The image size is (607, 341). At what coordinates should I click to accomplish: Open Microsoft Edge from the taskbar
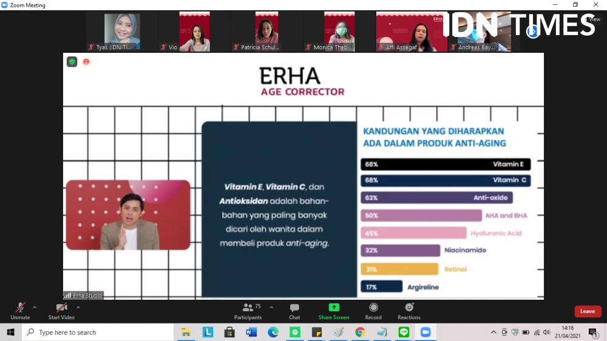click(273, 332)
